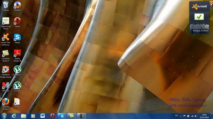The image size is (213, 119).
Task: Launch Internet Explorer from the taskbar
Action: (14, 116)
